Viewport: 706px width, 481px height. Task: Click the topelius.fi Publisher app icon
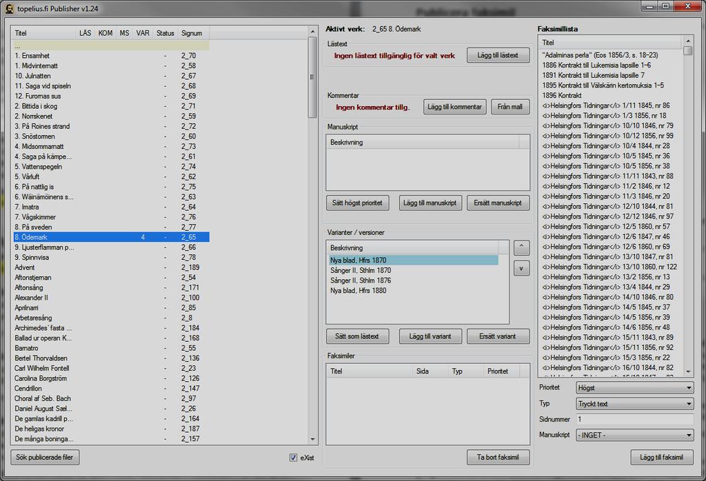[x=9, y=8]
